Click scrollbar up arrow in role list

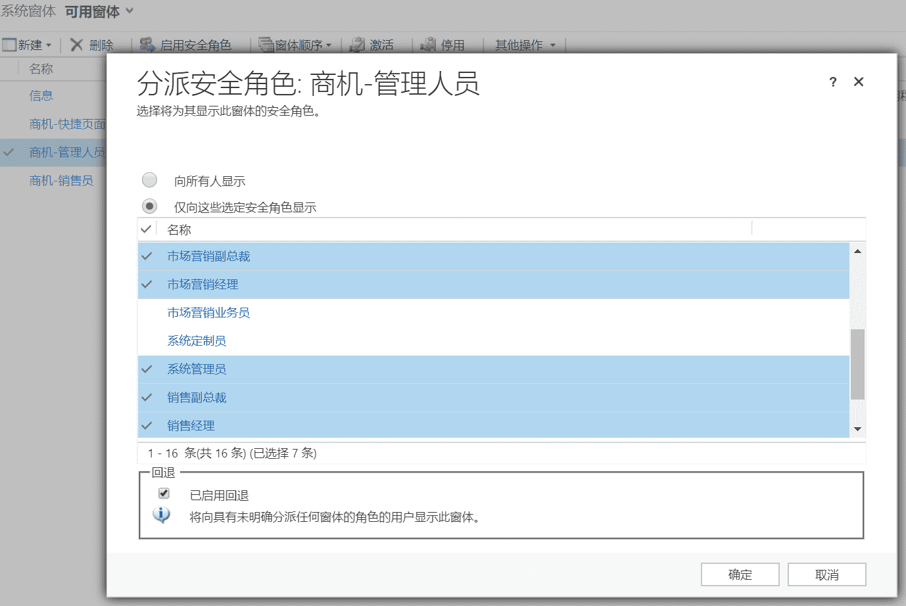click(x=857, y=251)
